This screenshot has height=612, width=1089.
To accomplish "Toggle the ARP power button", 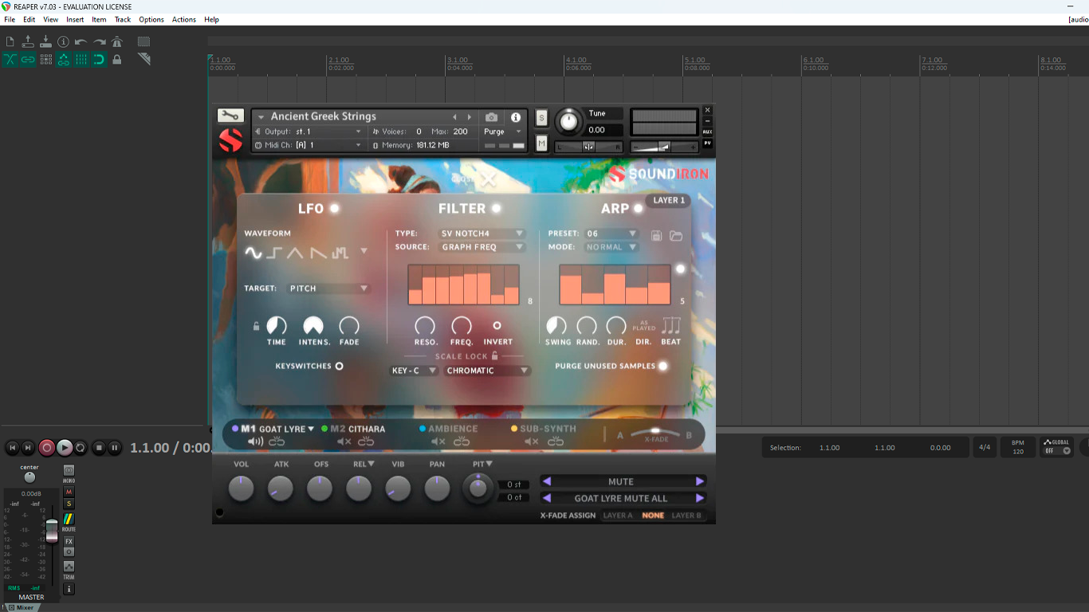I will (638, 209).
